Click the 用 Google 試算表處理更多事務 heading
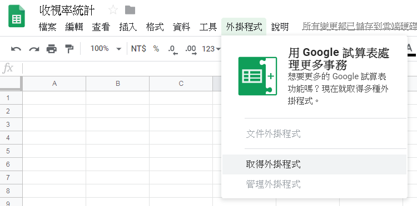 click(339, 59)
